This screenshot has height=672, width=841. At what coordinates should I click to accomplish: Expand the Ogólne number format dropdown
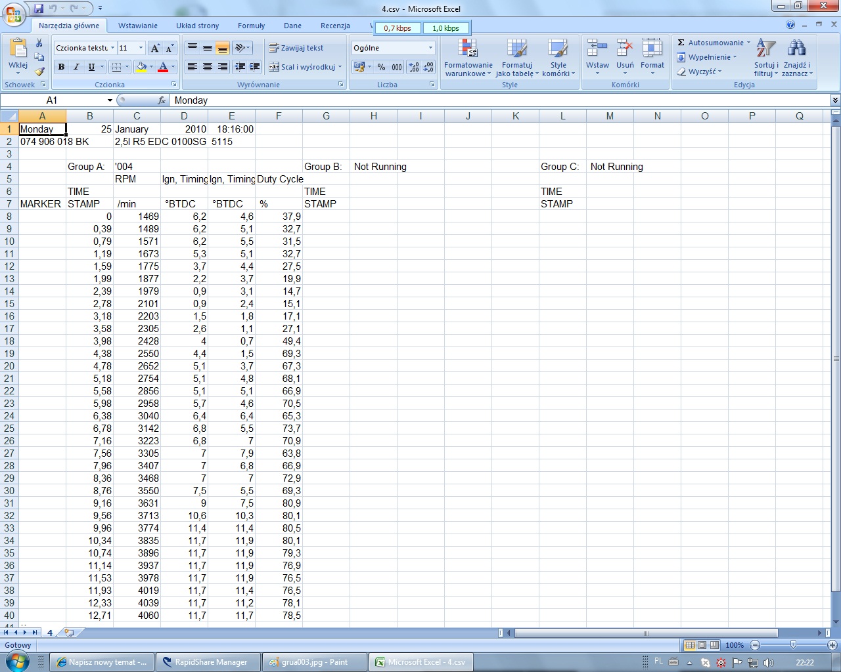coord(431,48)
